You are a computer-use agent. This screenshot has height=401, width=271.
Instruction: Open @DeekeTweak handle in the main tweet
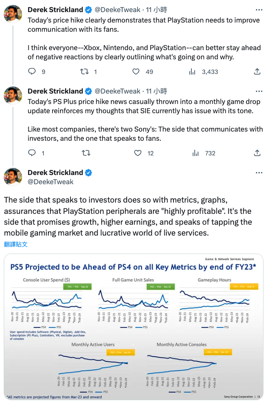(x=50, y=182)
